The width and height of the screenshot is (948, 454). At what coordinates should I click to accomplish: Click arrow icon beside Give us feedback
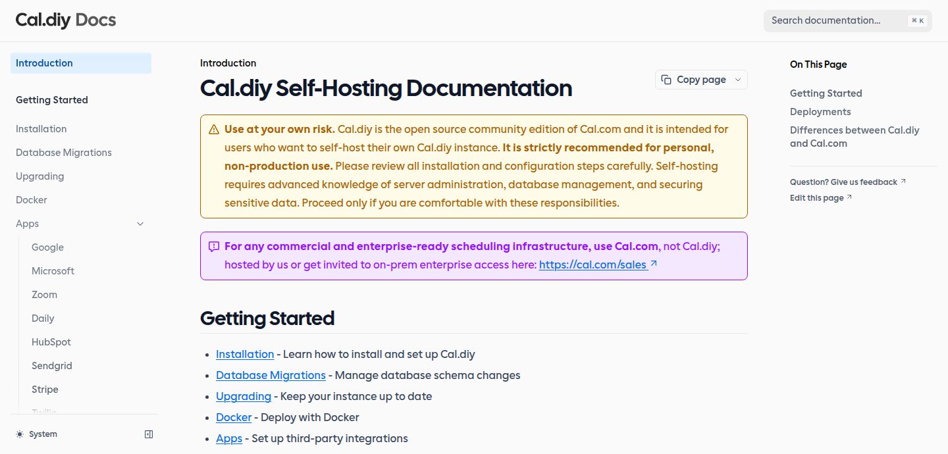pos(903,182)
